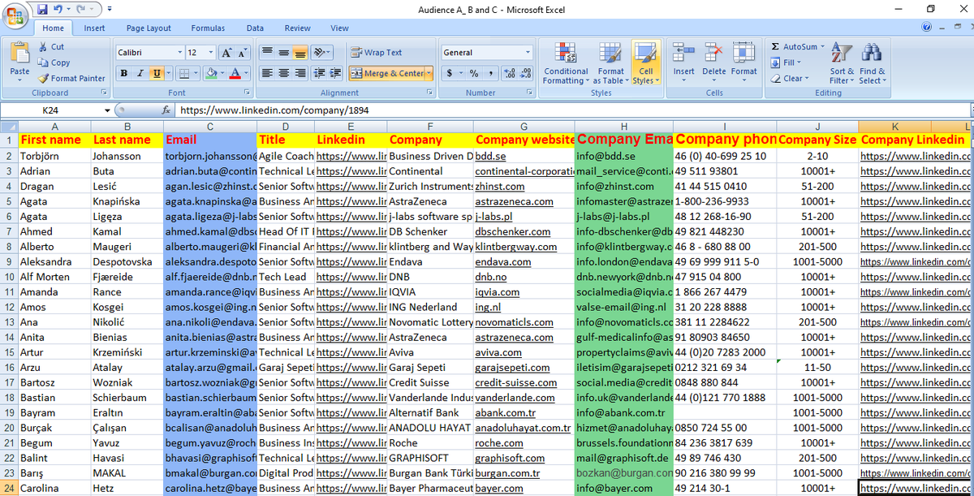Toggle Bold formatting
Screen dimensions: 974x496
tap(124, 73)
